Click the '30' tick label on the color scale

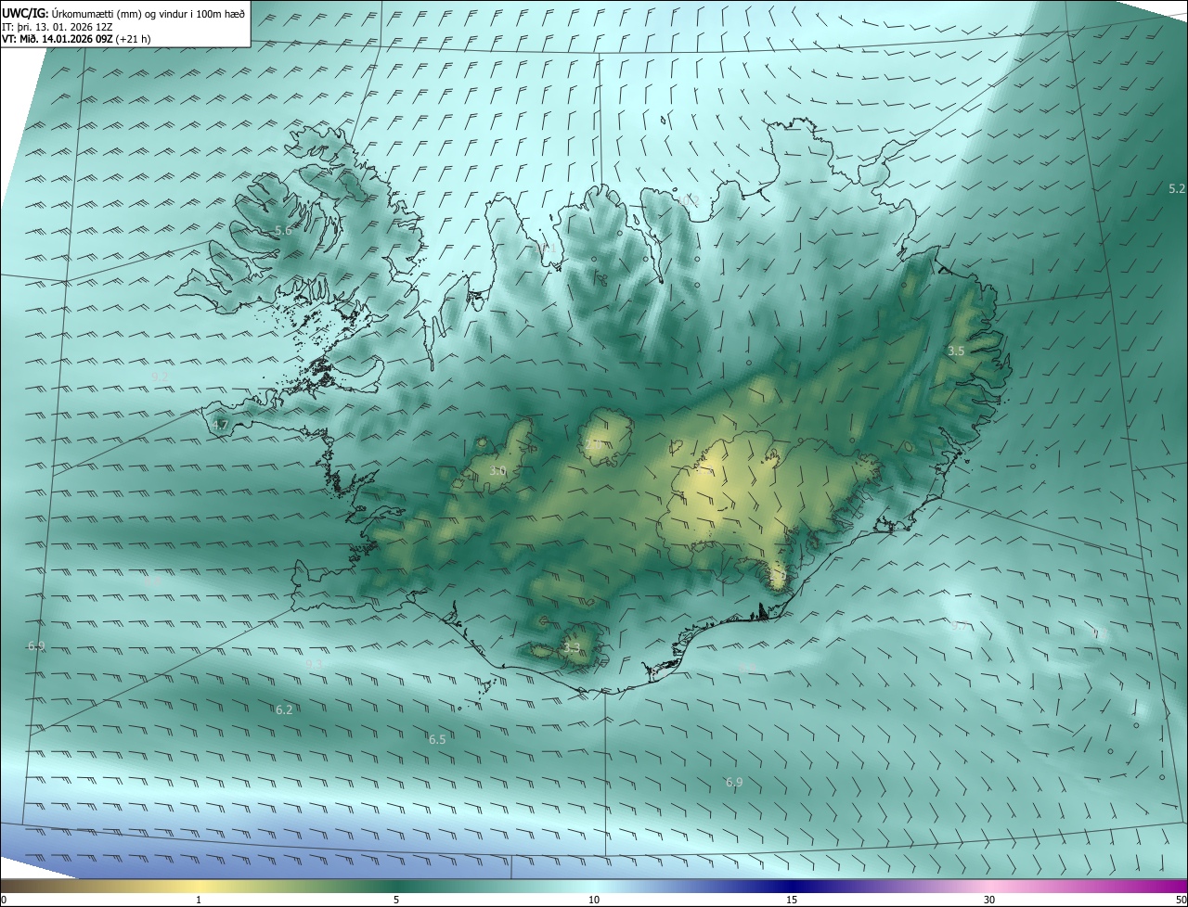(x=989, y=900)
